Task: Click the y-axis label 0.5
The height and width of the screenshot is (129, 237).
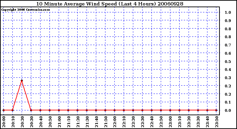Action: (228, 62)
